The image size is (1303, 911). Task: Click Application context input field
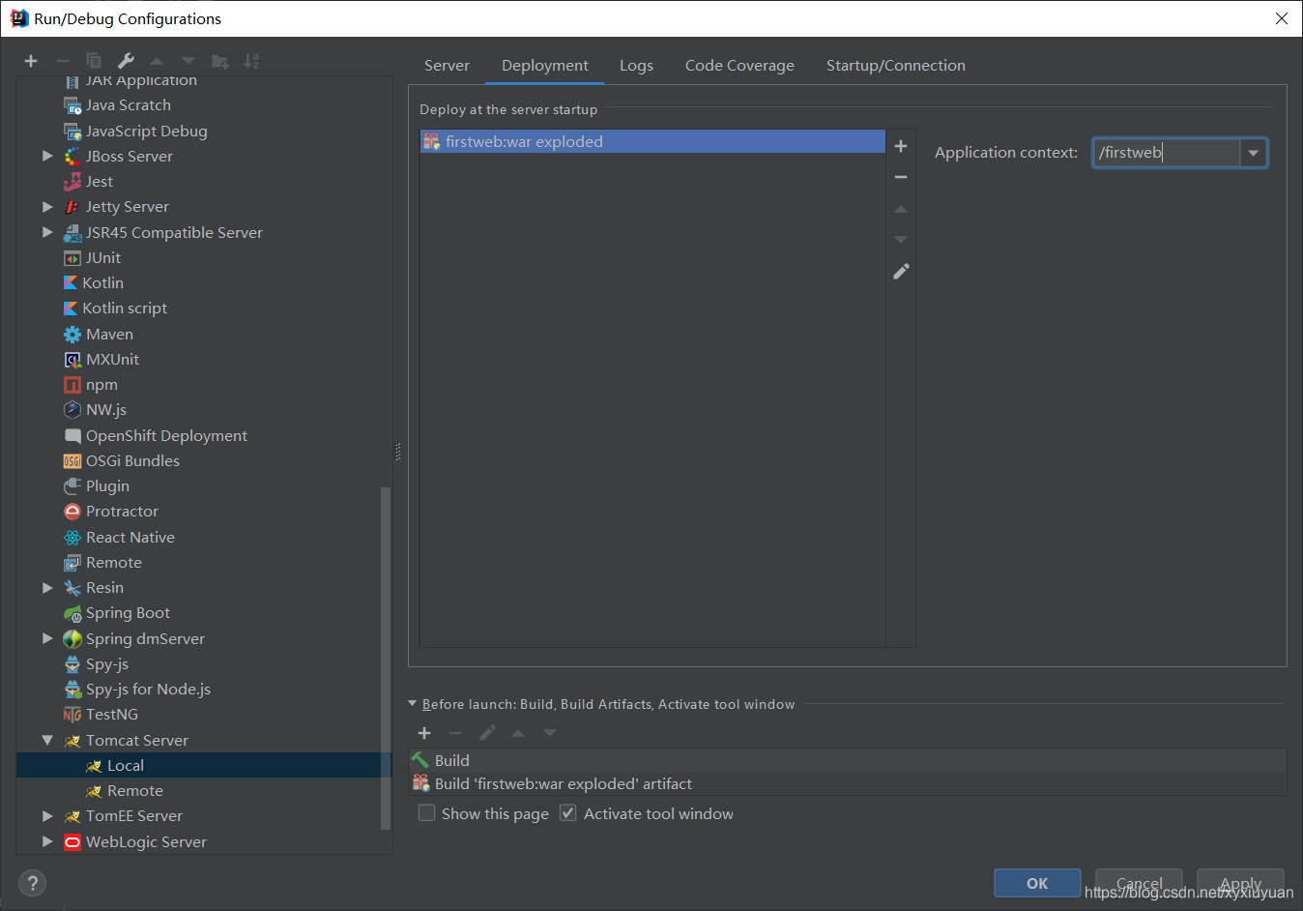1167,153
